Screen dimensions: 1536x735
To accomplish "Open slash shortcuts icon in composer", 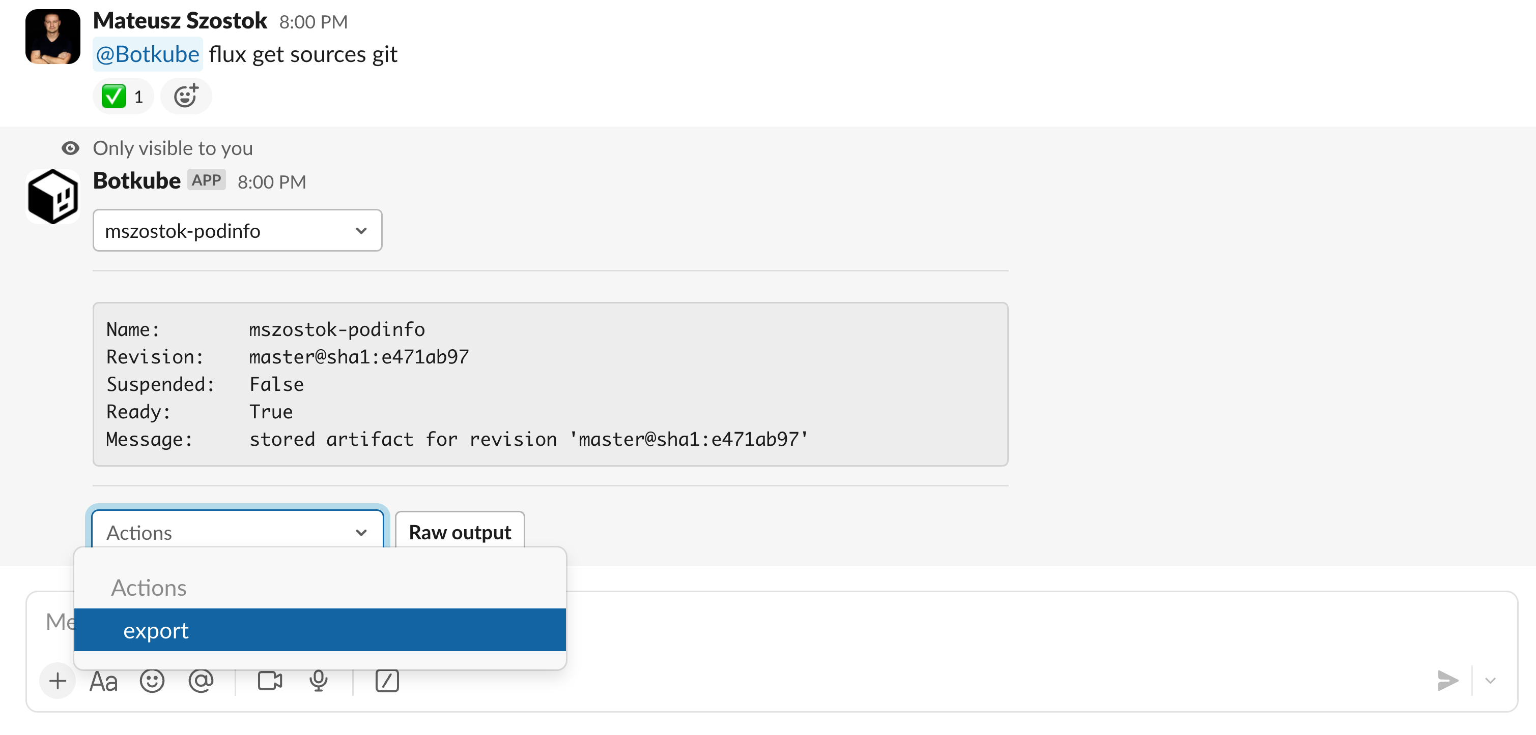I will pos(387,681).
